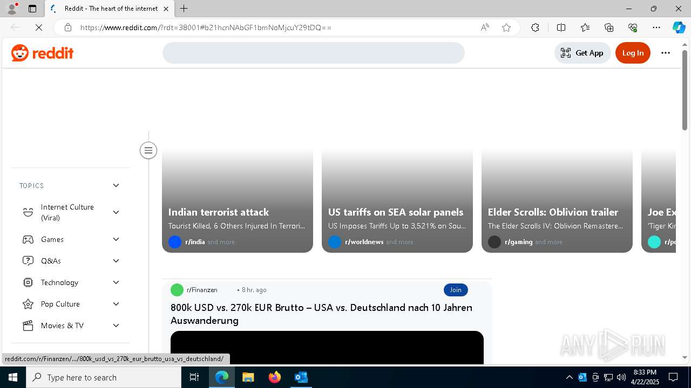Stop page loading with the X button
691x388 pixels.
click(39, 27)
